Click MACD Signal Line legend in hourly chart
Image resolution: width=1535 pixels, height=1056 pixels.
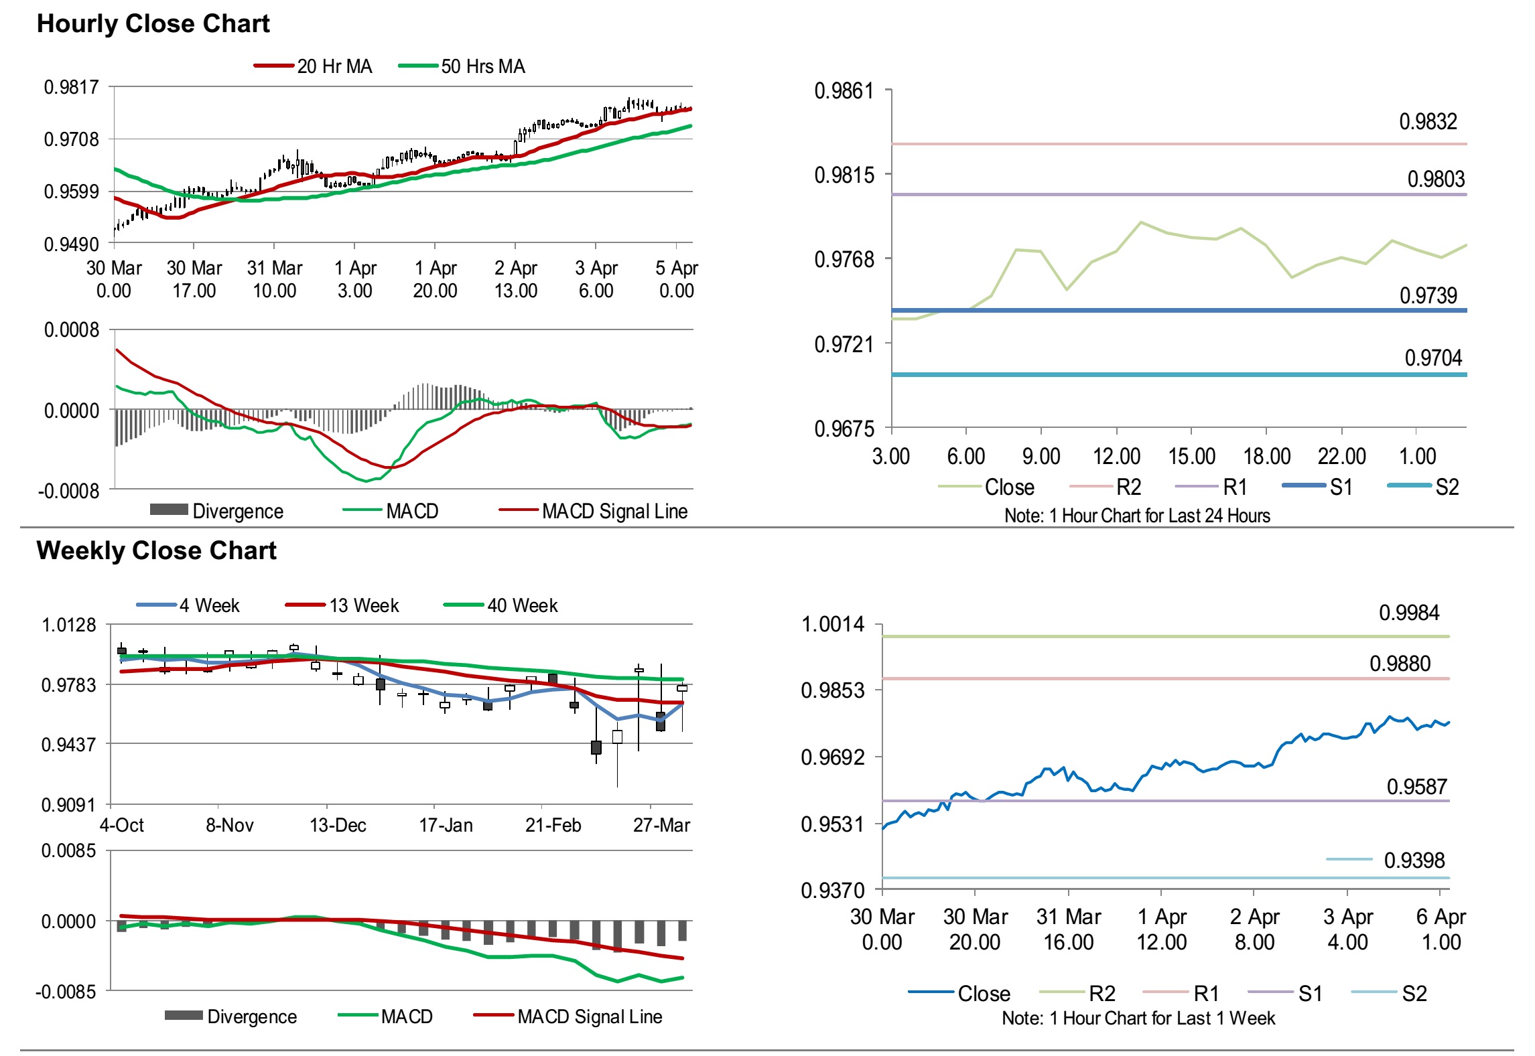click(614, 511)
